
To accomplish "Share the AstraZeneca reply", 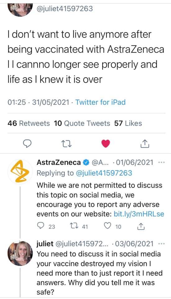I will (x=141, y=226).
